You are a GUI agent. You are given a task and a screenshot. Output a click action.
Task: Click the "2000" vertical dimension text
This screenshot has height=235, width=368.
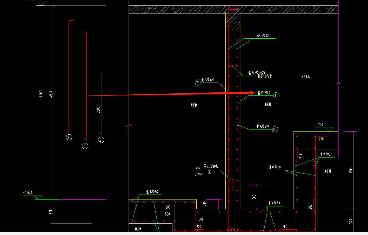pos(98,110)
